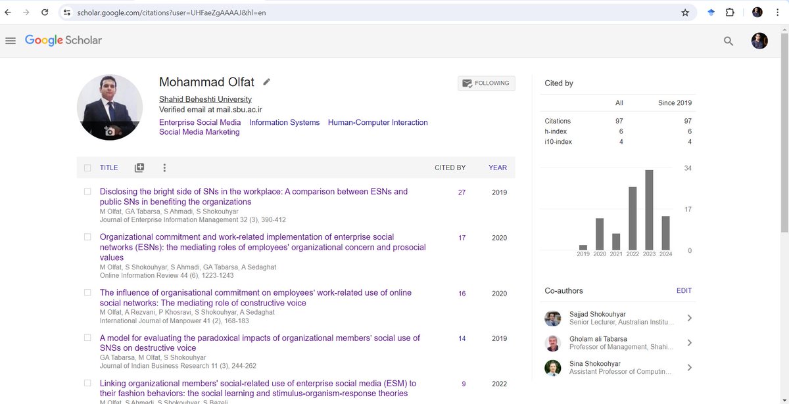Open browser extensions puzzle icon
This screenshot has width=789, height=404.
pyautogui.click(x=730, y=12)
